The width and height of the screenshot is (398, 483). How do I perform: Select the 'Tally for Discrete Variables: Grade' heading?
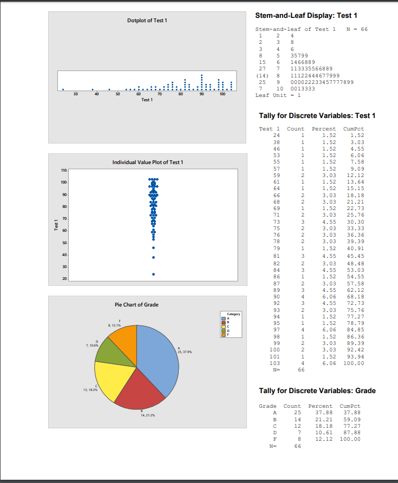[x=317, y=391]
